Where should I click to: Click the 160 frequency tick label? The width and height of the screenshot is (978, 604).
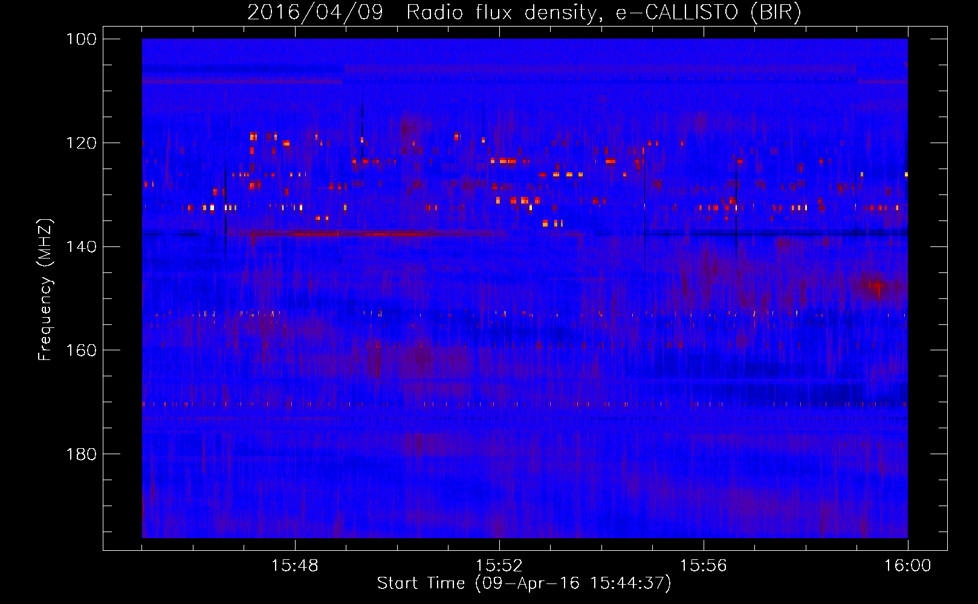81,350
